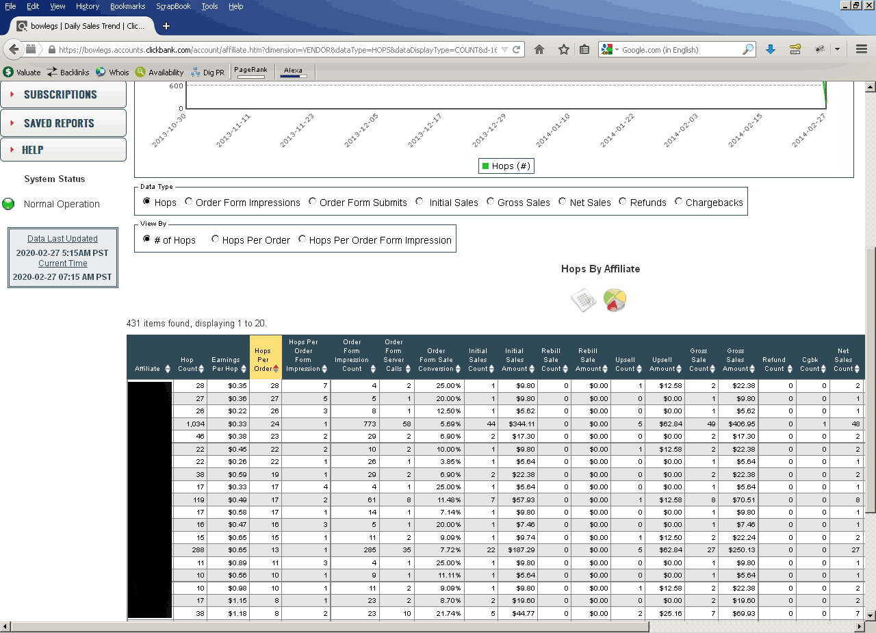Click the vertical scrollbar thumb
876x633 pixels.
point(871,380)
